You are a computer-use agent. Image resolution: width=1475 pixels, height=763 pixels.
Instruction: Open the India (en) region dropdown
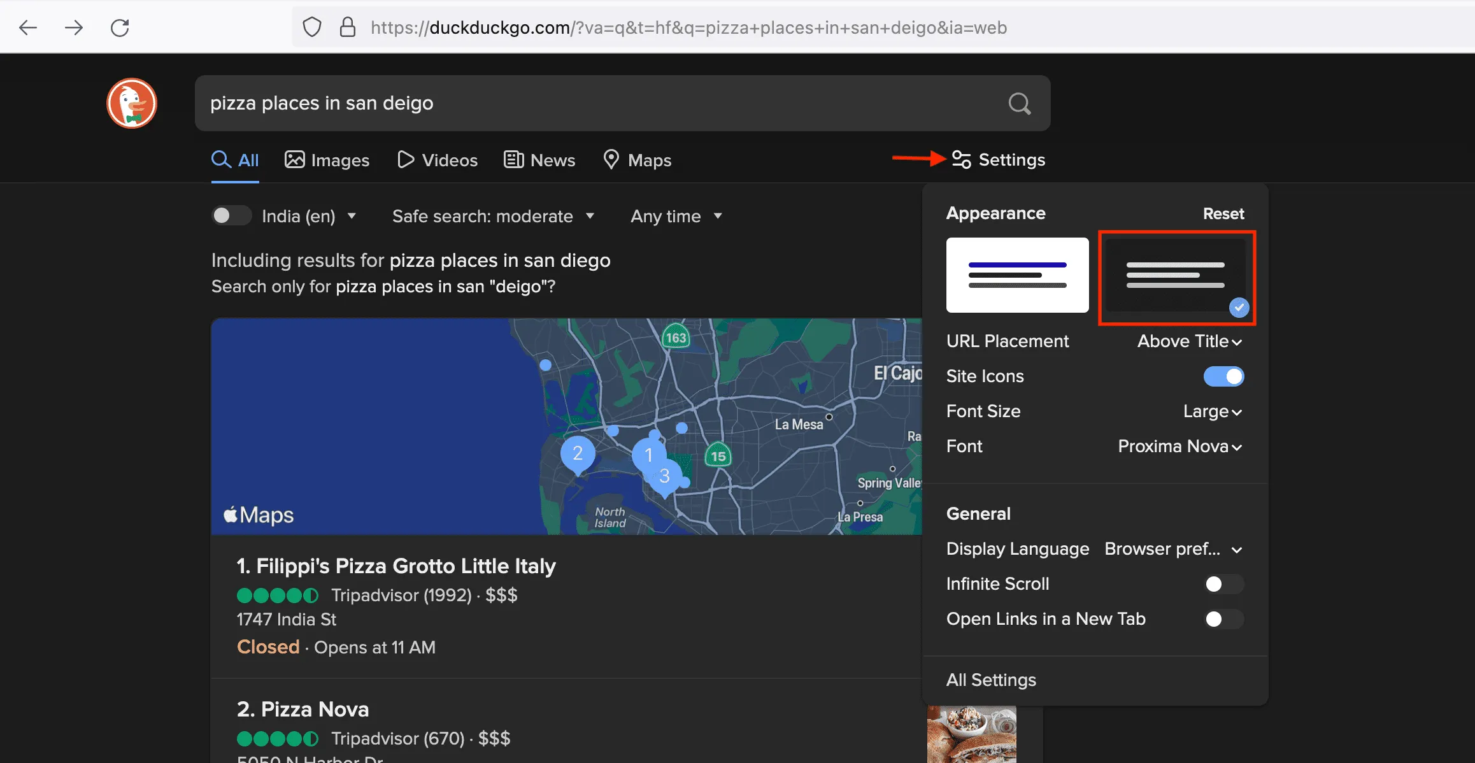click(x=309, y=216)
